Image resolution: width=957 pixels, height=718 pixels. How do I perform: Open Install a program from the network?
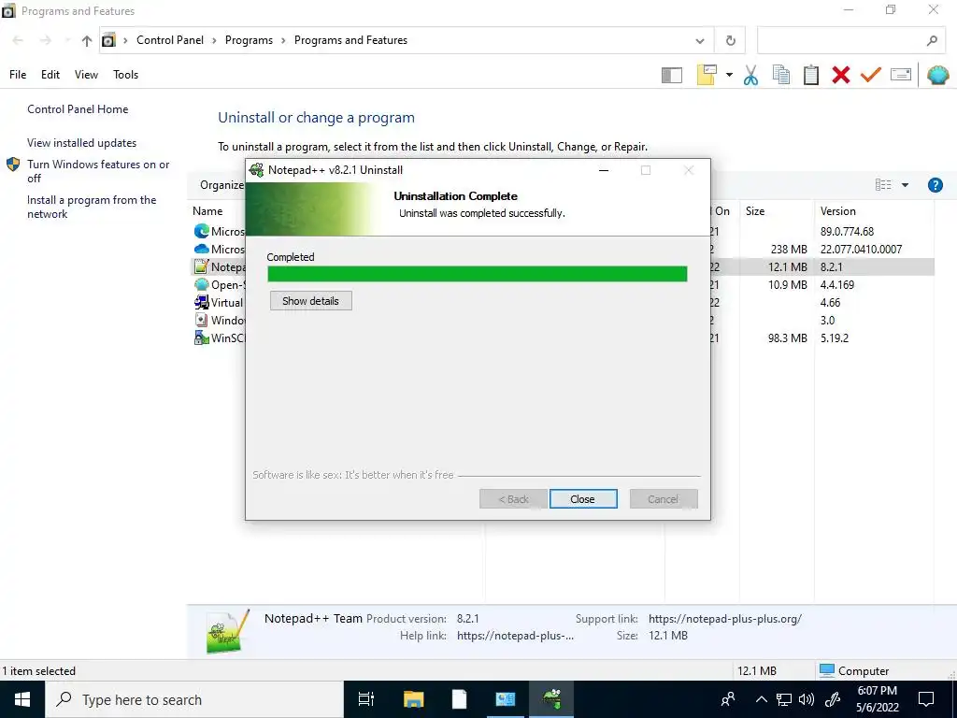pos(92,207)
